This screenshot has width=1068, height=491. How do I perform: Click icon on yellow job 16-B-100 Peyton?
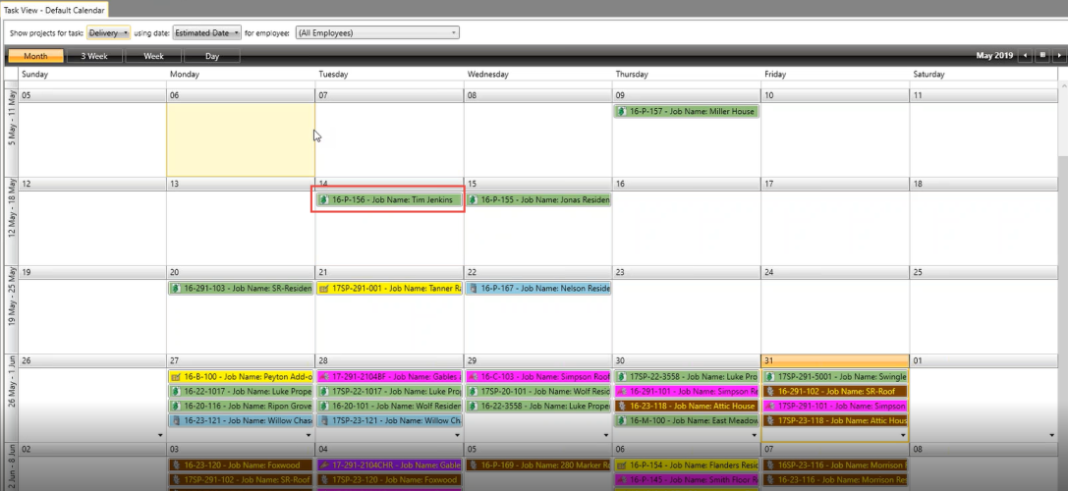tap(176, 377)
